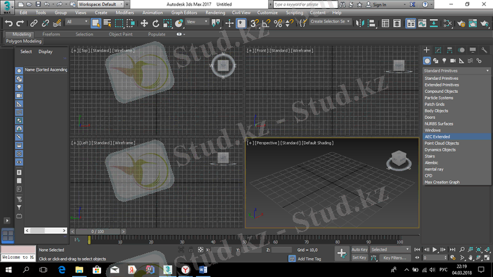The image size is (493, 277).
Task: Click the Set Key button
Action: tap(359, 258)
